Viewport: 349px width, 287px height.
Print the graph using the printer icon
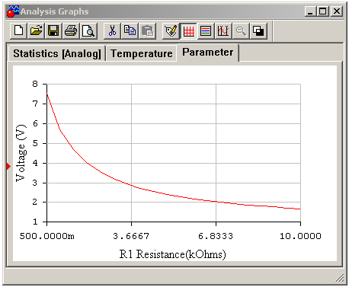point(71,31)
